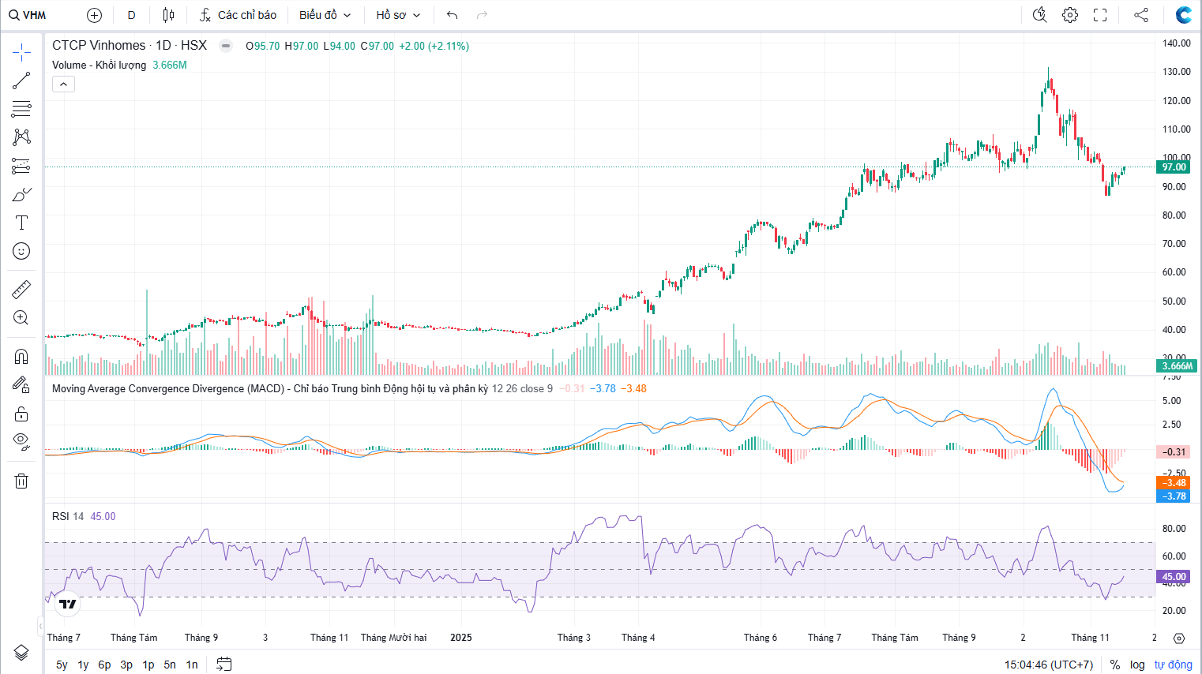Collapse the indicator legend chevron
Viewport: 1202px width, 674px height.
tap(63, 84)
